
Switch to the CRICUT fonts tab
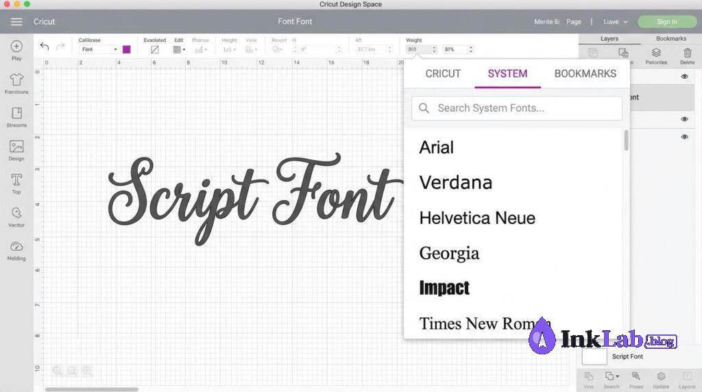pyautogui.click(x=443, y=73)
